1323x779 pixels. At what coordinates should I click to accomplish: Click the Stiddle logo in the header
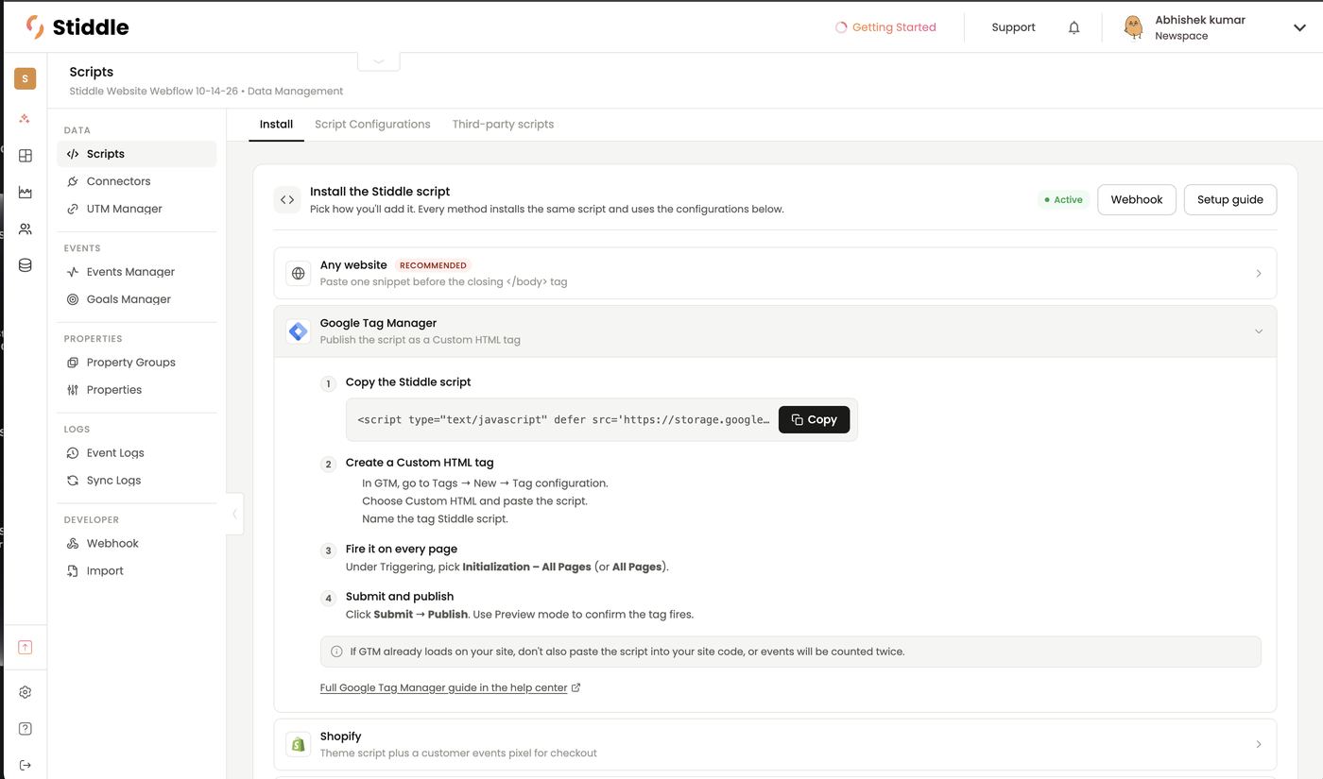click(77, 27)
